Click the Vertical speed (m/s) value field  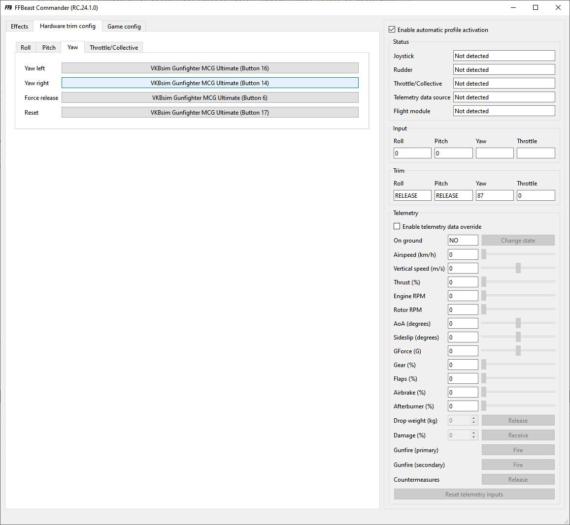click(x=463, y=268)
